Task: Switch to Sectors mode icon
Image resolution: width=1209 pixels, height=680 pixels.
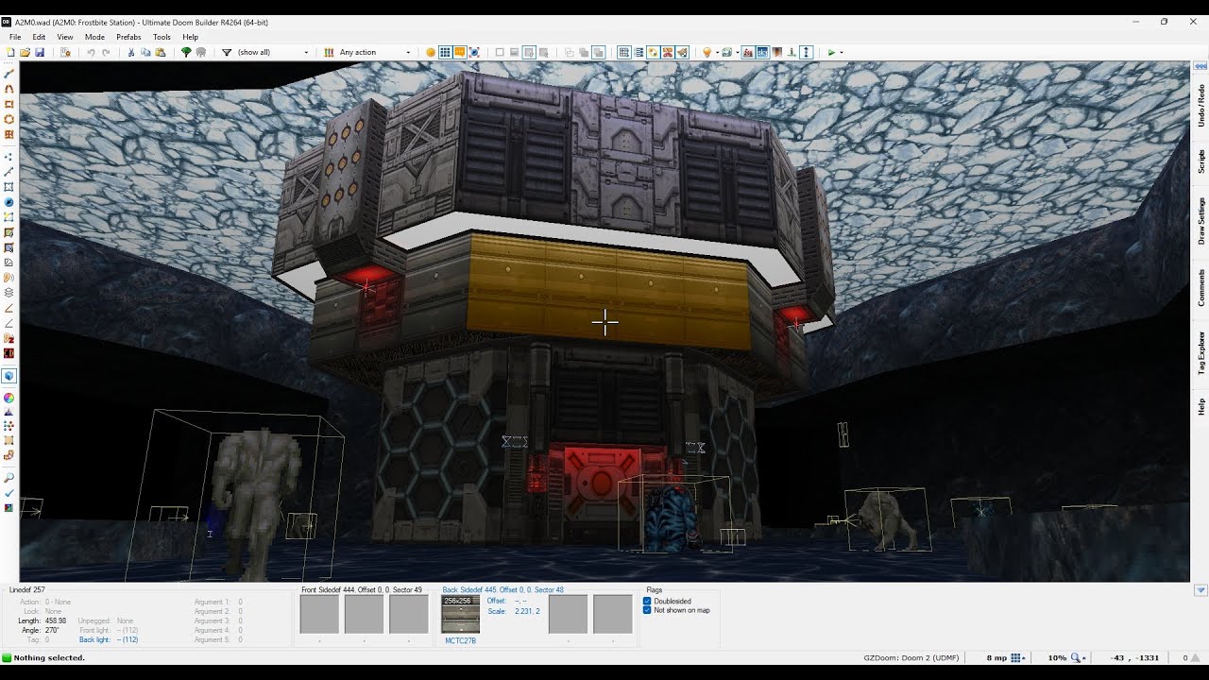Action: pyautogui.click(x=9, y=187)
